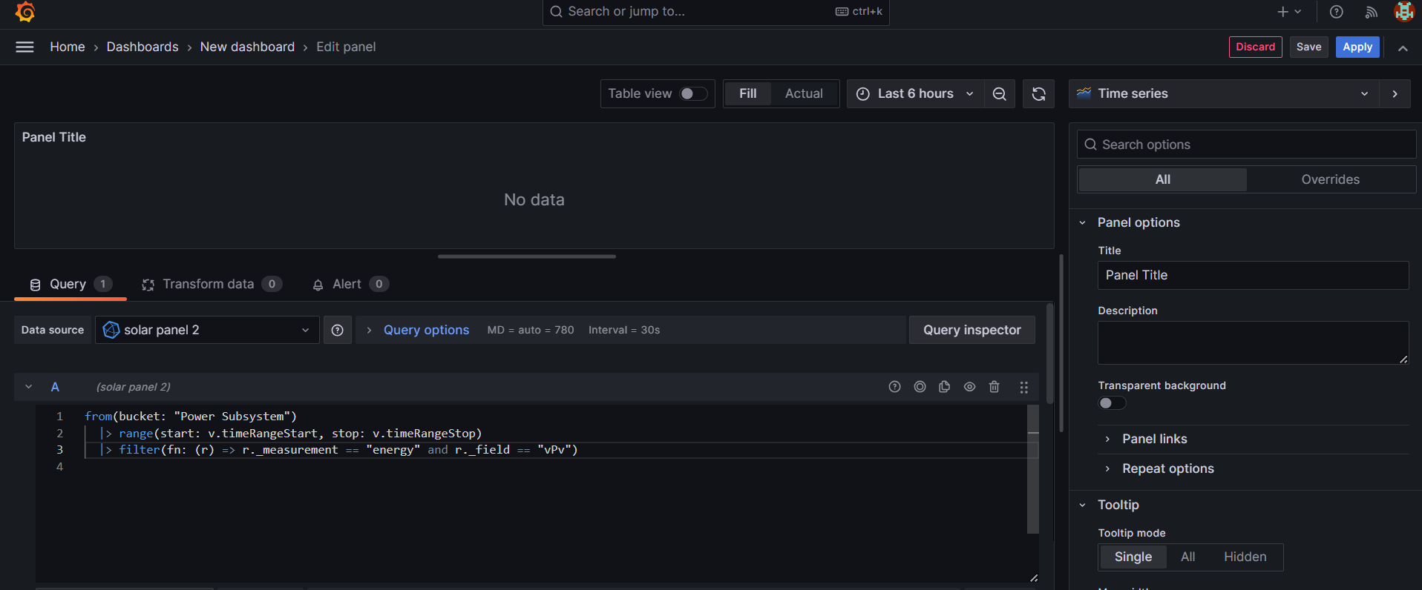
Task: Toggle the Table view switch
Action: click(693, 94)
